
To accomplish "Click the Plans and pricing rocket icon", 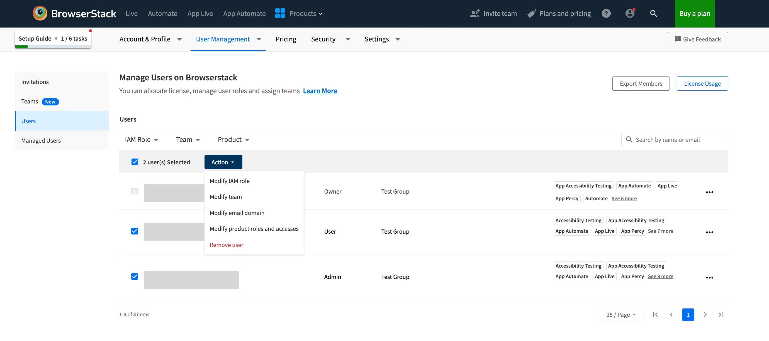I will coord(531,13).
